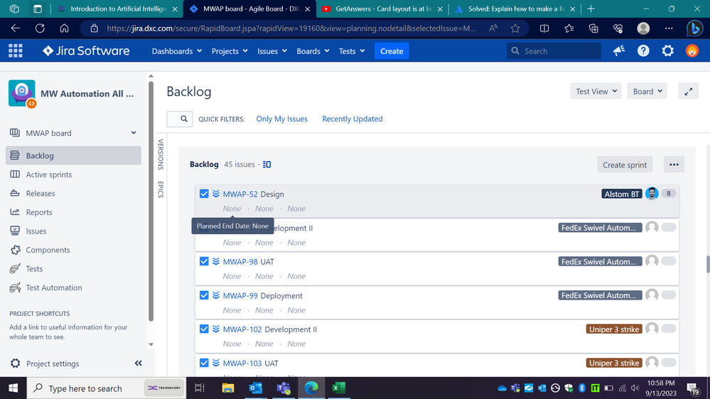Open Excel from the taskbar

pyautogui.click(x=338, y=388)
